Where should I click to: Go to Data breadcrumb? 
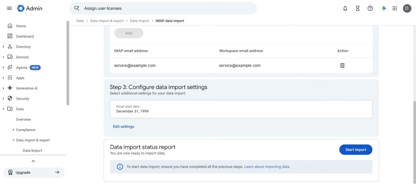(80, 21)
